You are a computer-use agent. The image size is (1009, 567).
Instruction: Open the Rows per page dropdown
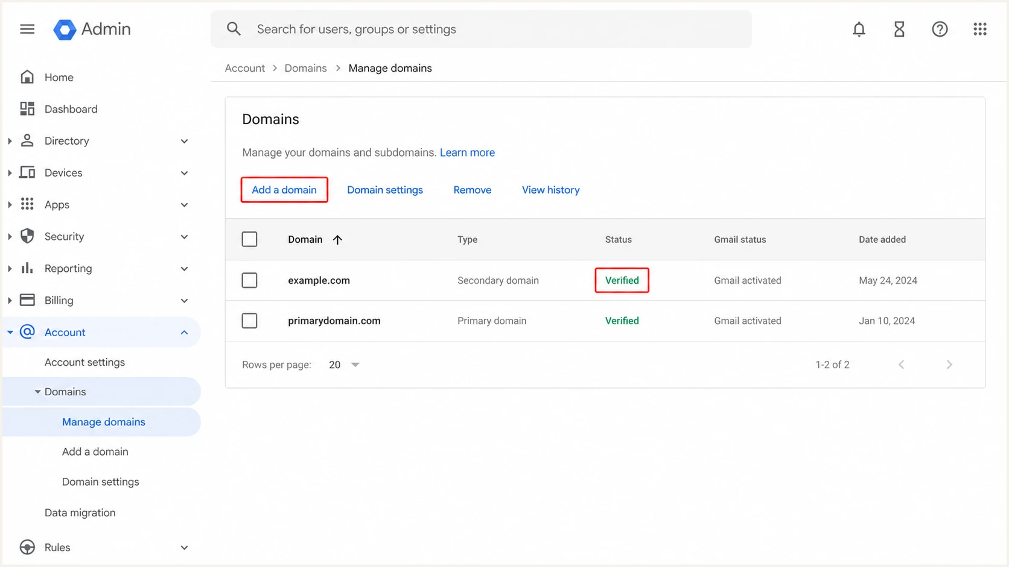[344, 365]
